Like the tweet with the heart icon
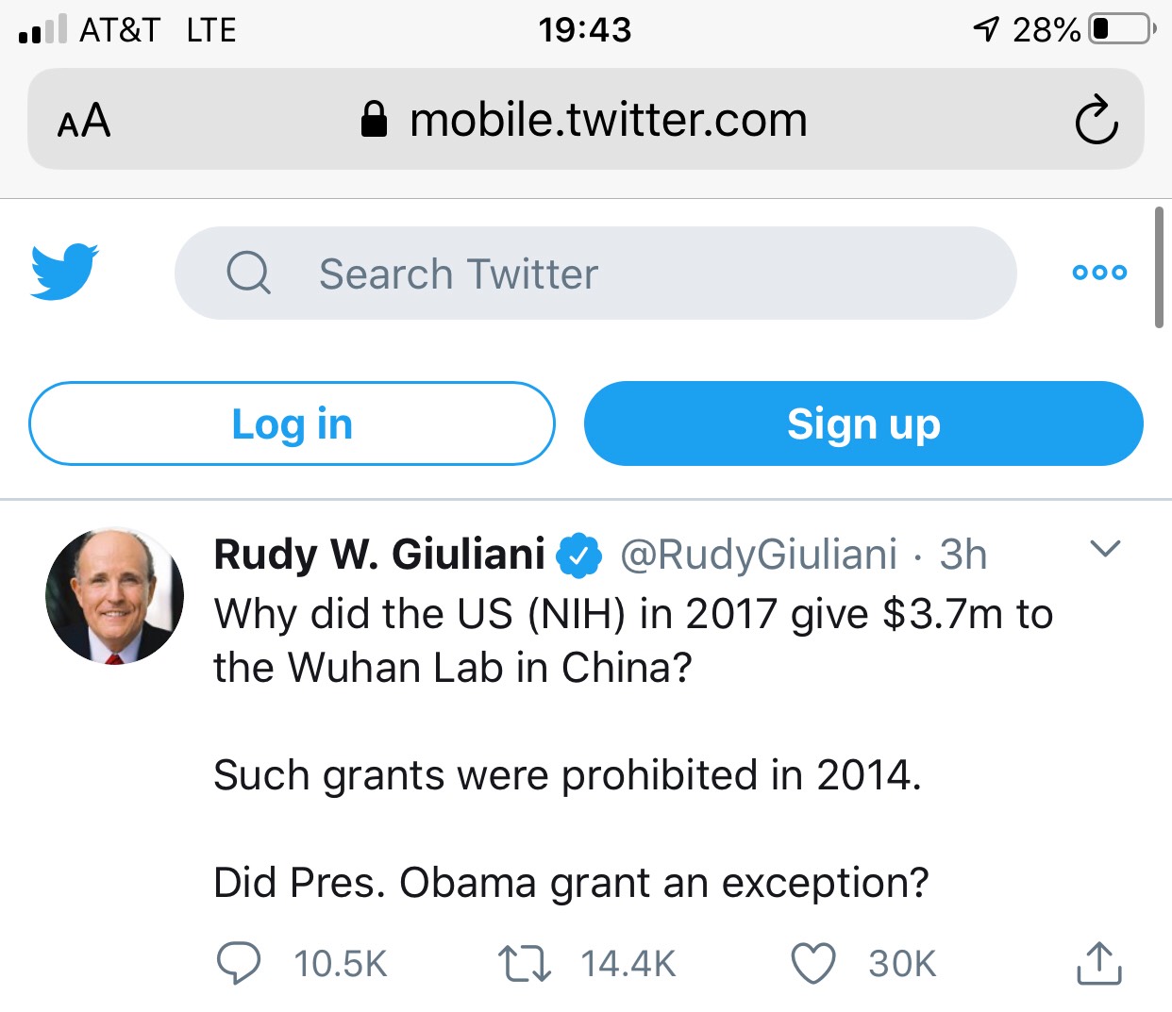Viewport: 1172px width, 1012px height. pos(812,964)
